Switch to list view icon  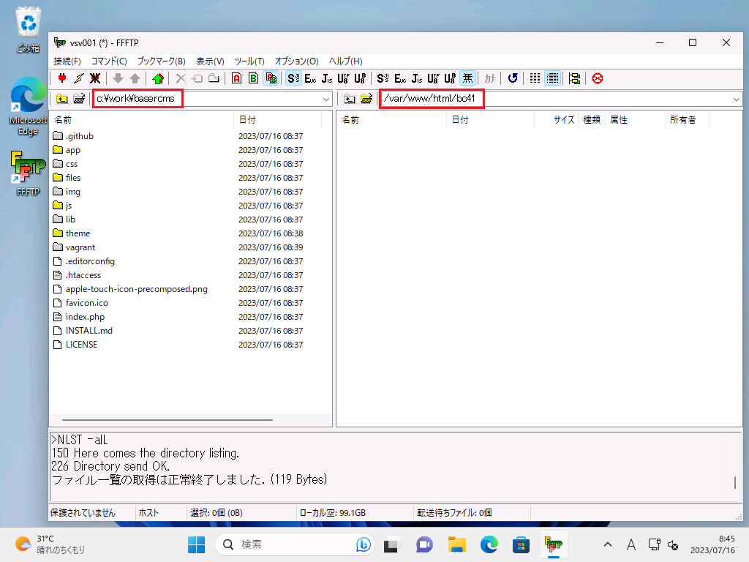(x=535, y=78)
